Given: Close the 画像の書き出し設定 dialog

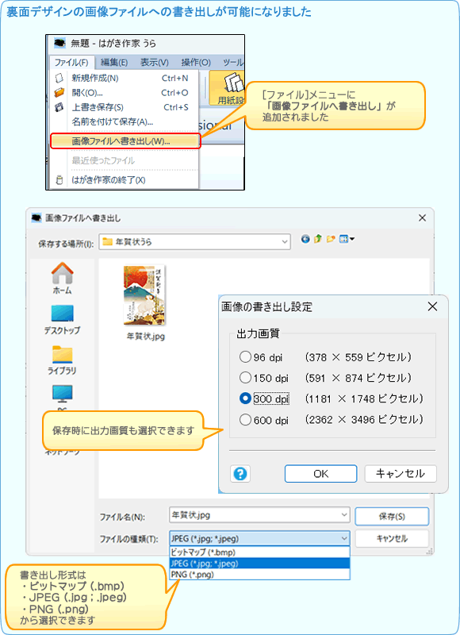Looking at the screenshot, I should coord(432,306).
